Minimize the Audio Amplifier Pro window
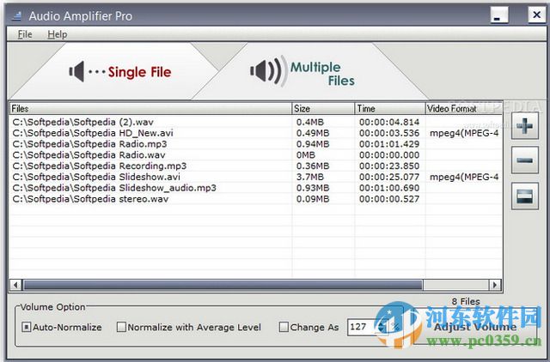Viewport: 550px width, 362px height. pos(499,15)
